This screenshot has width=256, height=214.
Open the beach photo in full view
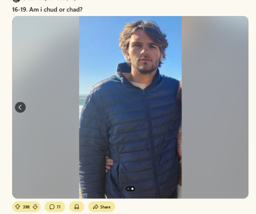[x=131, y=107]
